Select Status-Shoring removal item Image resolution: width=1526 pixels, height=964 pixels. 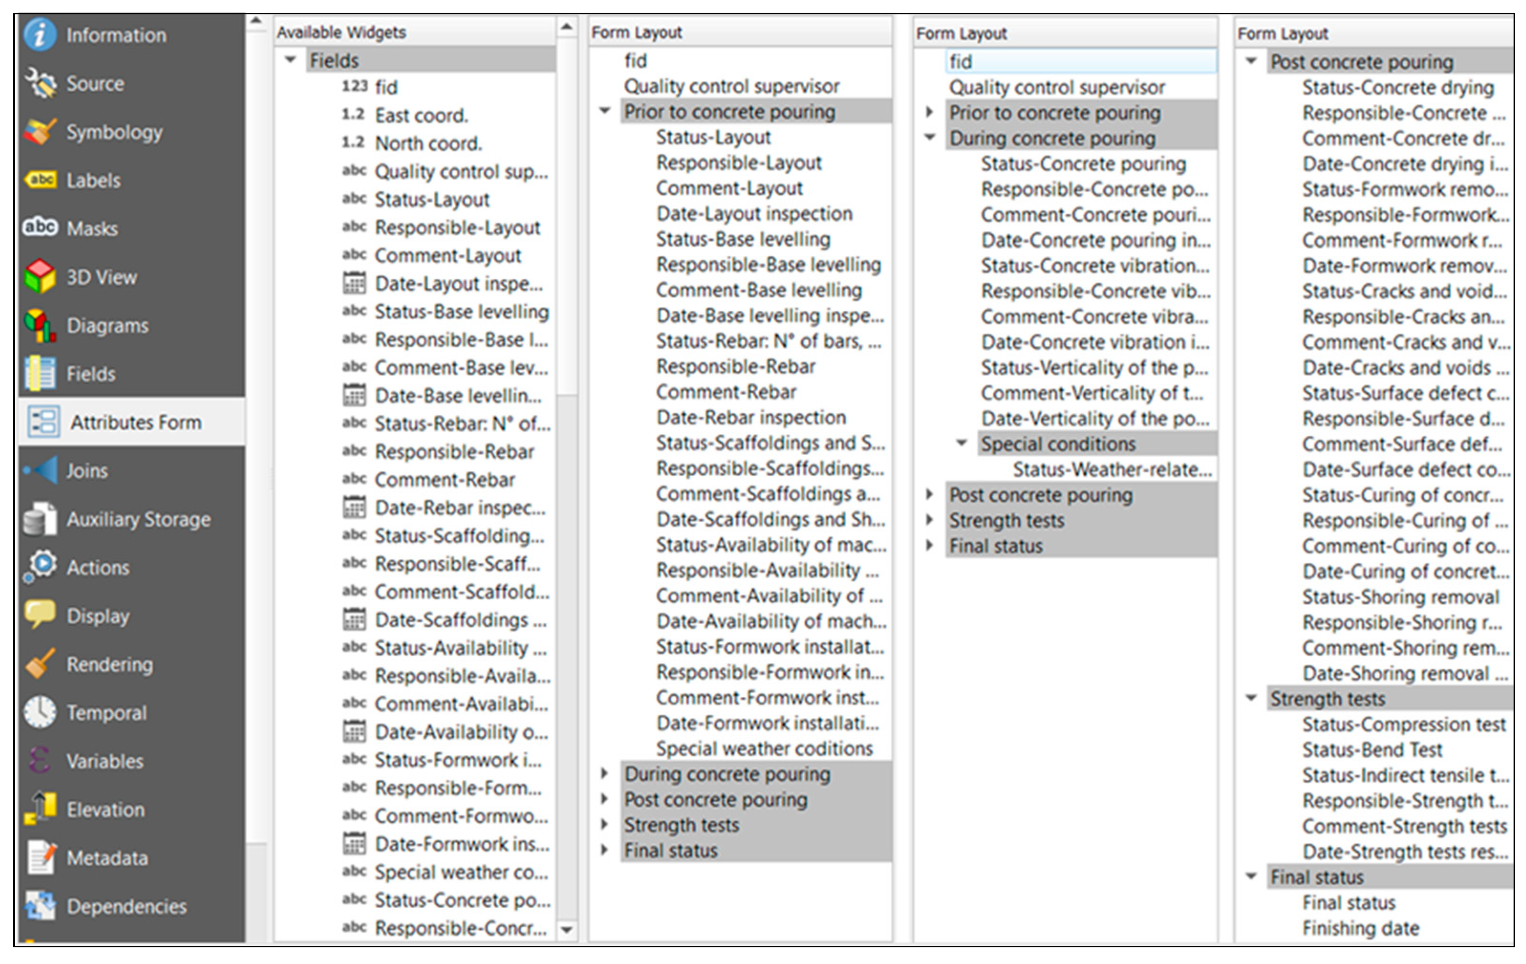click(x=1400, y=597)
